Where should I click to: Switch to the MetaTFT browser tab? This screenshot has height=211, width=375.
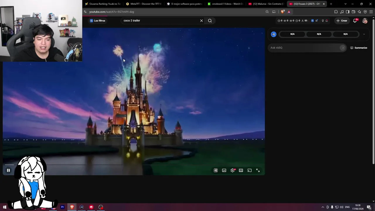click(144, 4)
